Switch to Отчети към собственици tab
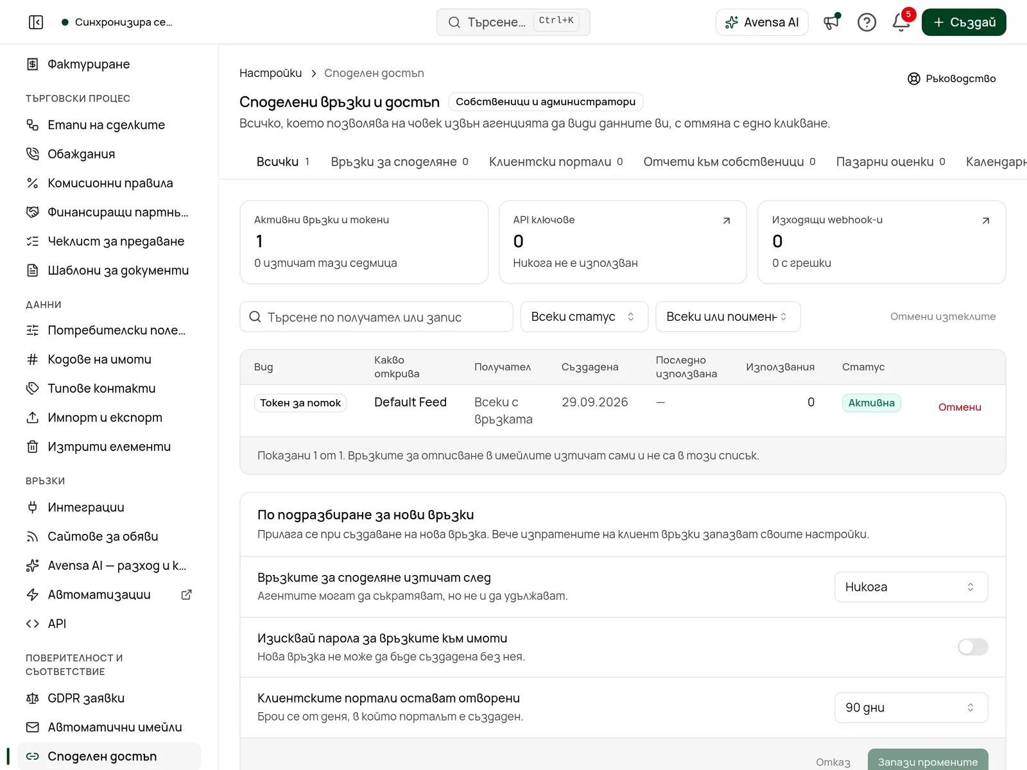 (729, 162)
